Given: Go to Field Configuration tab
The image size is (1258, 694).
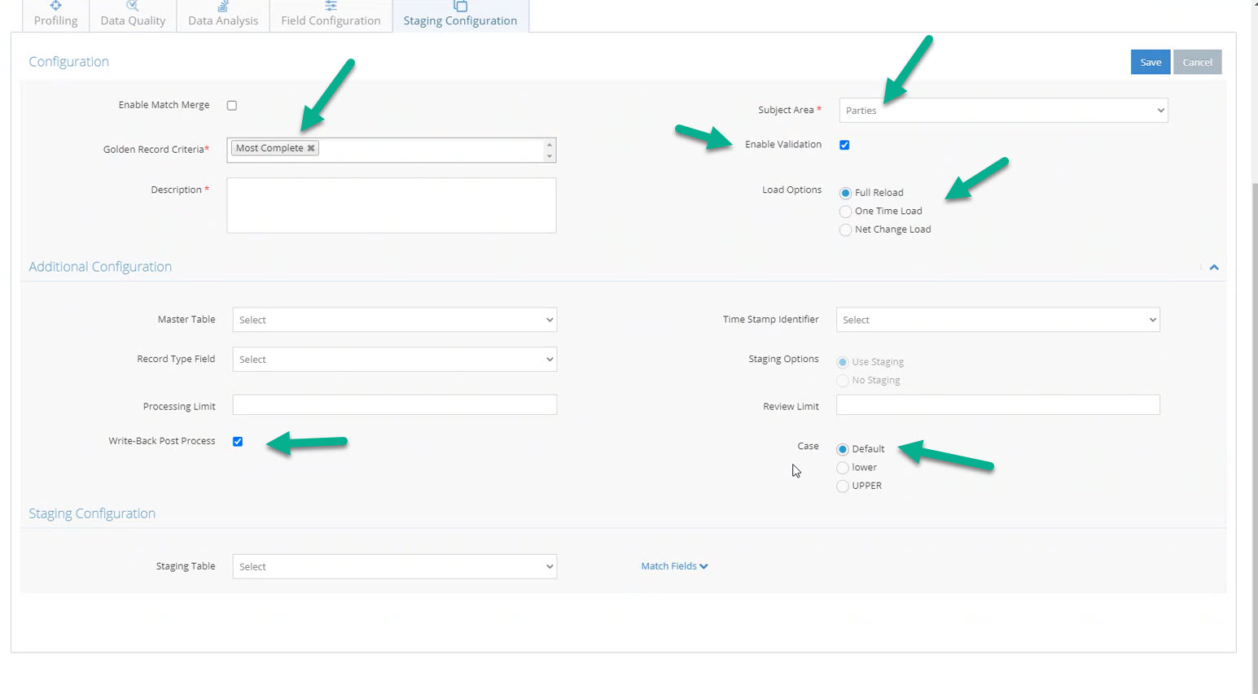Looking at the screenshot, I should pos(331,15).
